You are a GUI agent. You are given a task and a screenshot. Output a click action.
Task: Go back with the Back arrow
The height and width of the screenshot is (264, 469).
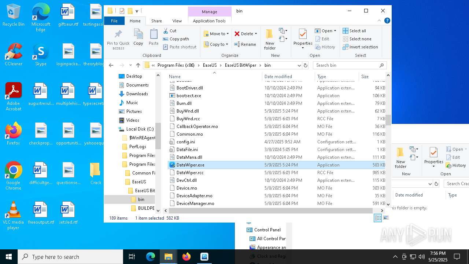pos(111,65)
